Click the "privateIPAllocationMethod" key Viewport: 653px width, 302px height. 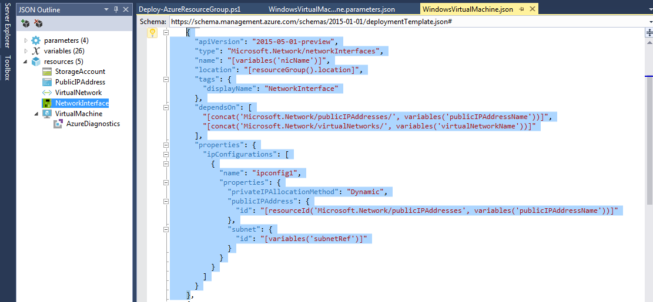[283, 192]
